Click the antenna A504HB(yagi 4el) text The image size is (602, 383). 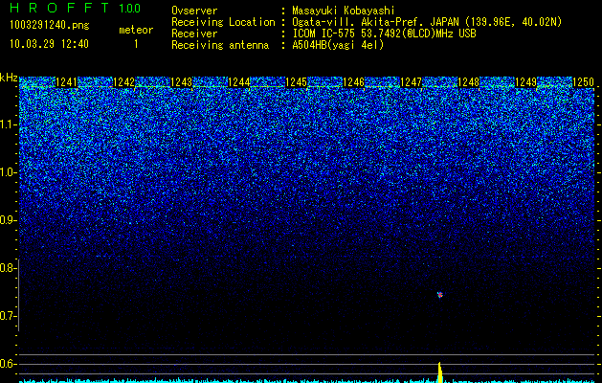338,45
